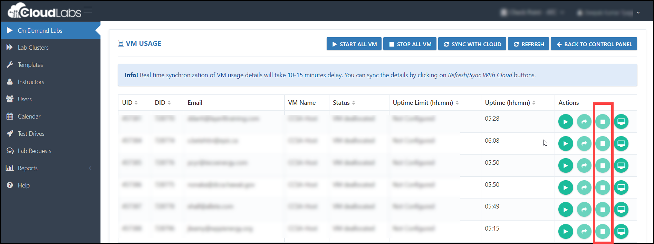Open Lab Clusters in sidebar

pyautogui.click(x=50, y=48)
